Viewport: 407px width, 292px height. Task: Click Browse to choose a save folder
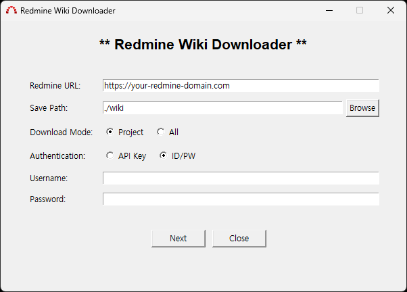point(362,108)
